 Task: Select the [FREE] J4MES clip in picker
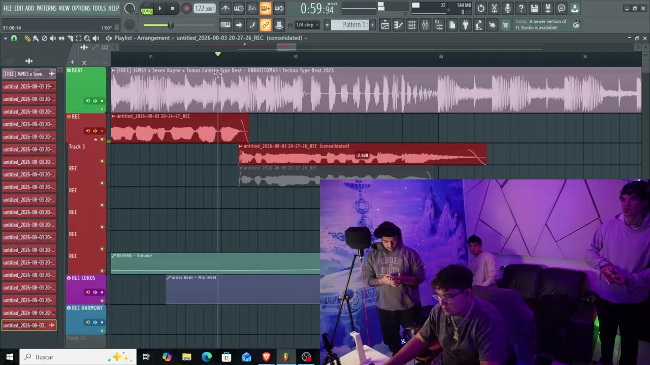click(28, 74)
